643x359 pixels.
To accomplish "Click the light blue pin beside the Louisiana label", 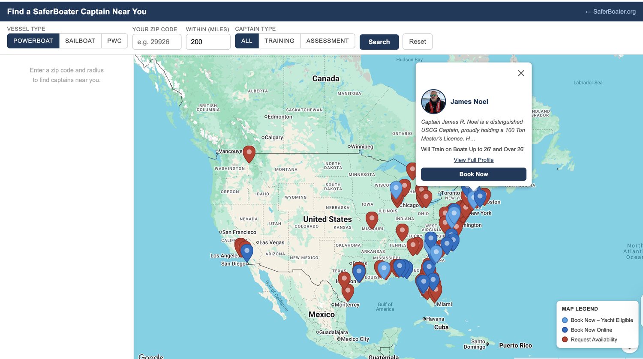I will click(384, 270).
